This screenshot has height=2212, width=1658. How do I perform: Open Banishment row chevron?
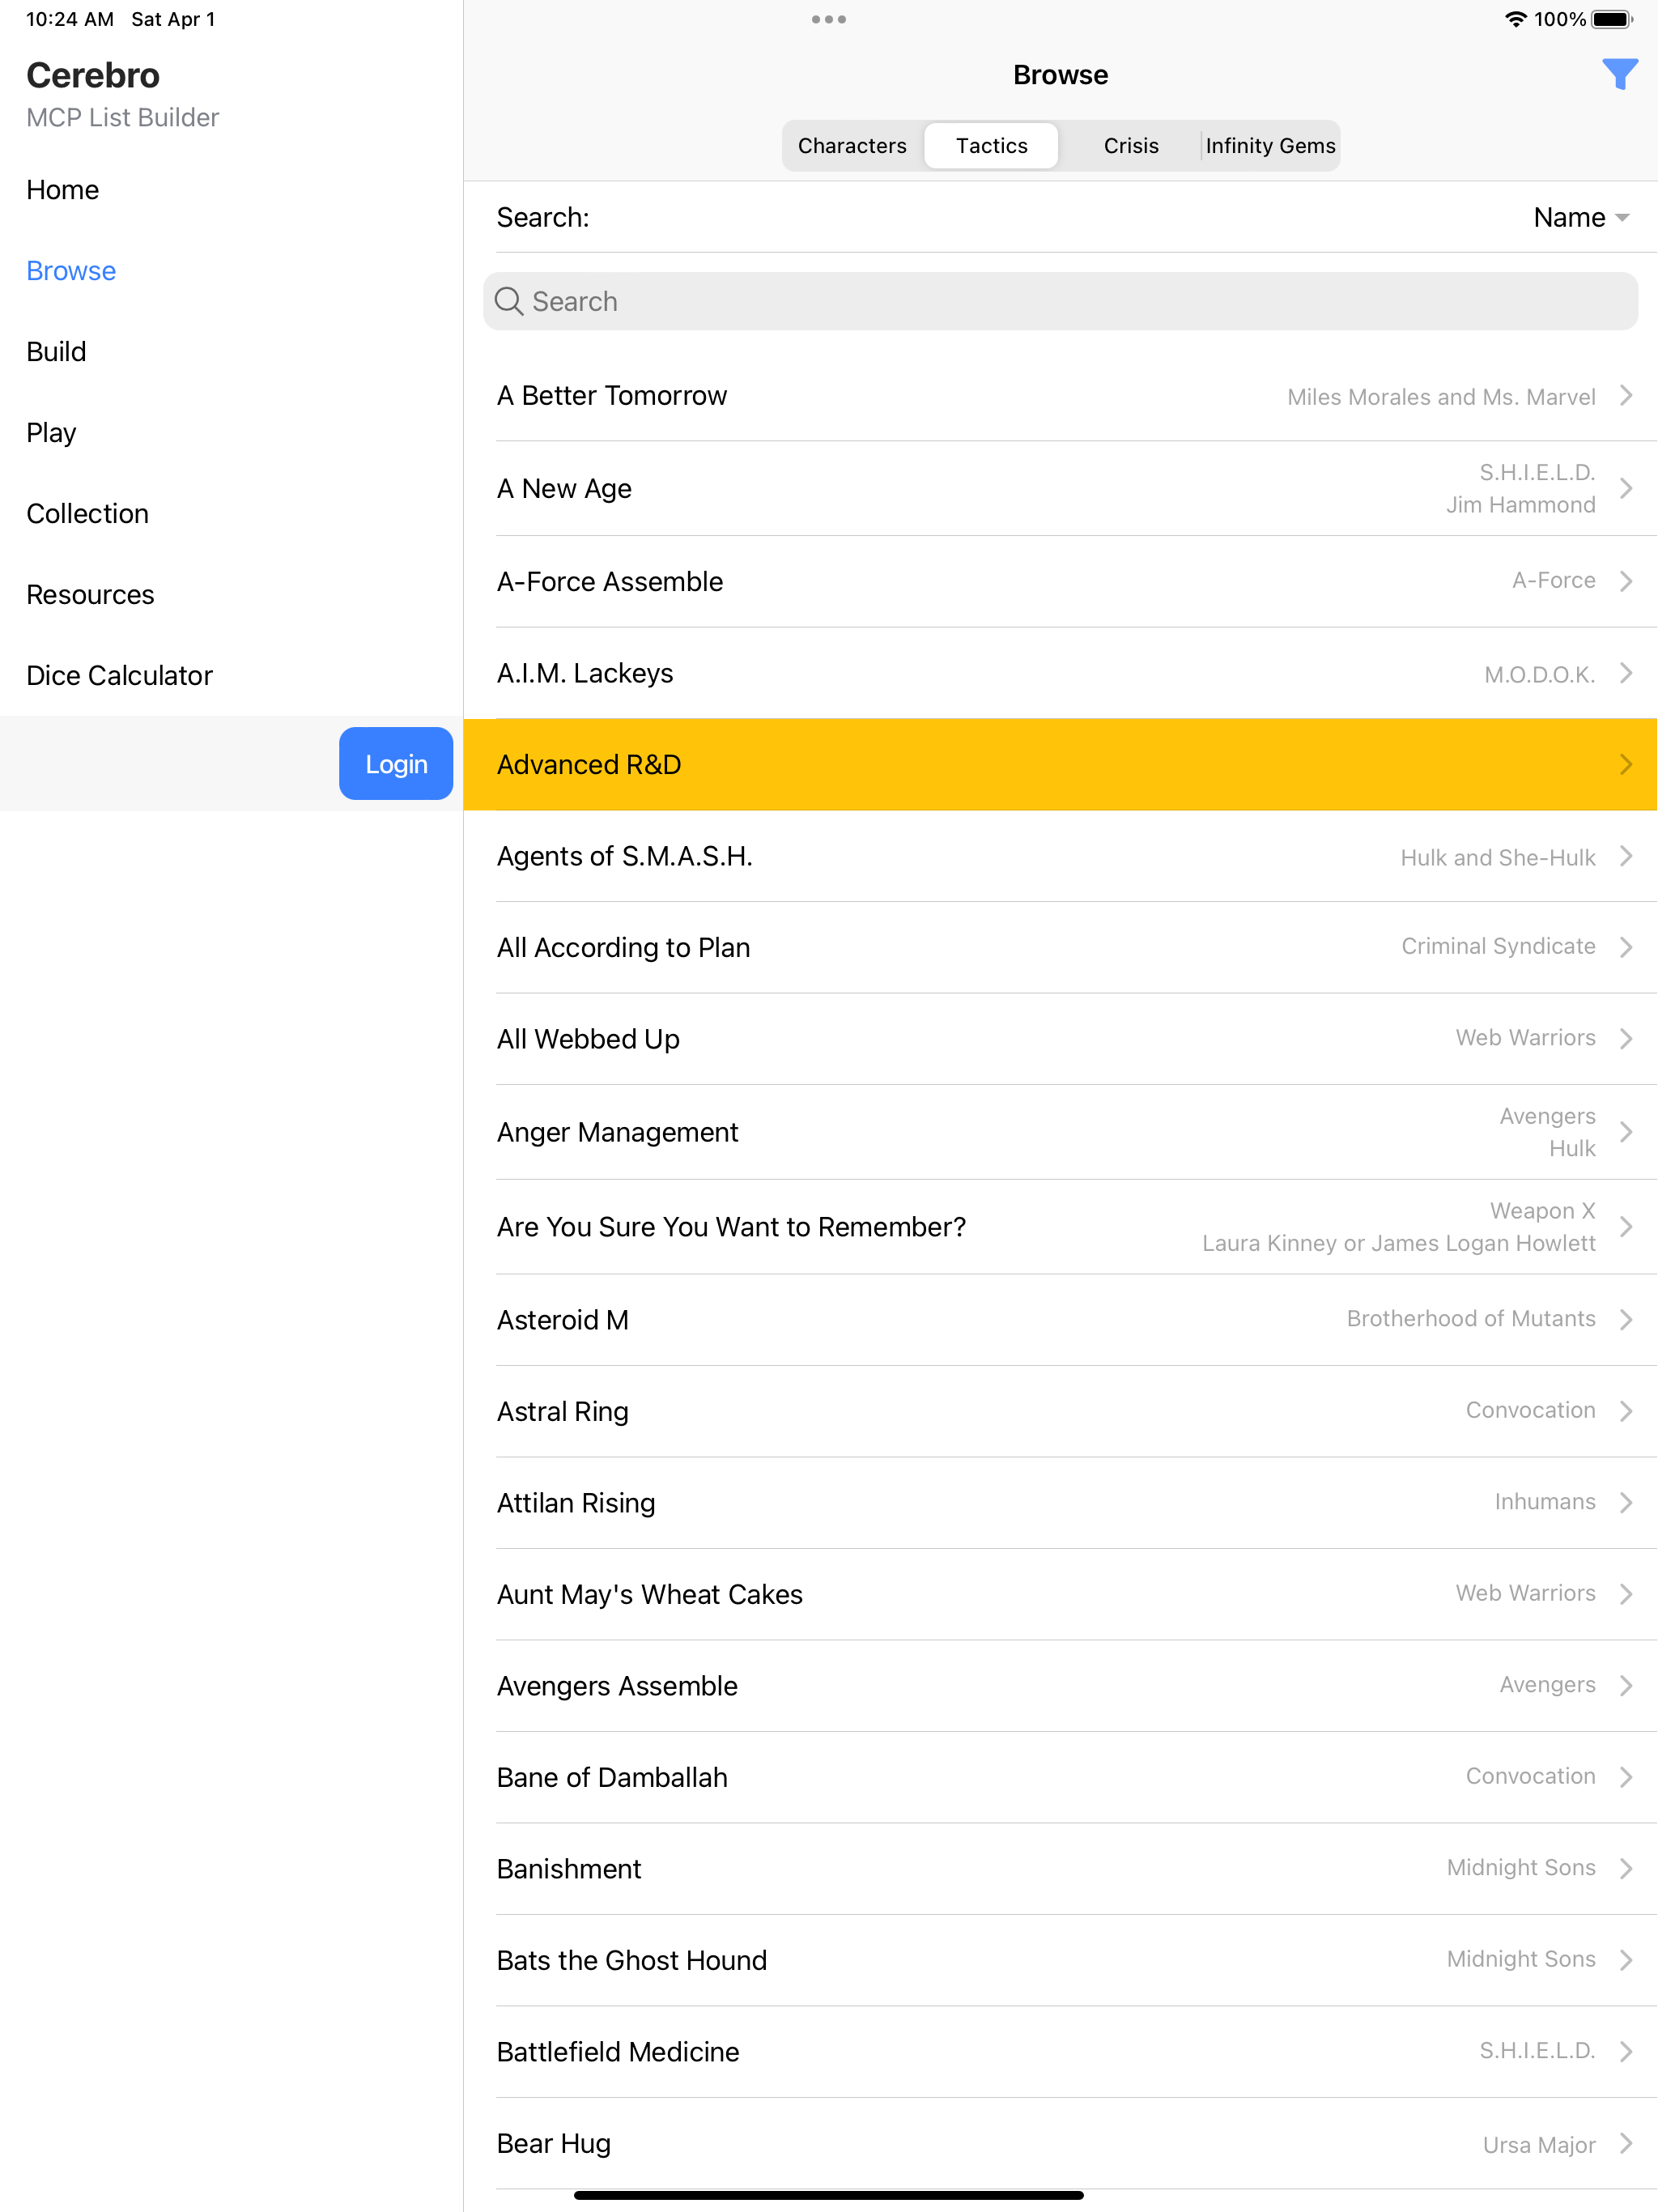coord(1626,1869)
